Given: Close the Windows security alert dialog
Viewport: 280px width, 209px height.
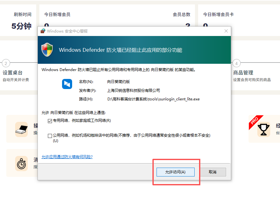Looking at the screenshot, I should [x=226, y=31].
